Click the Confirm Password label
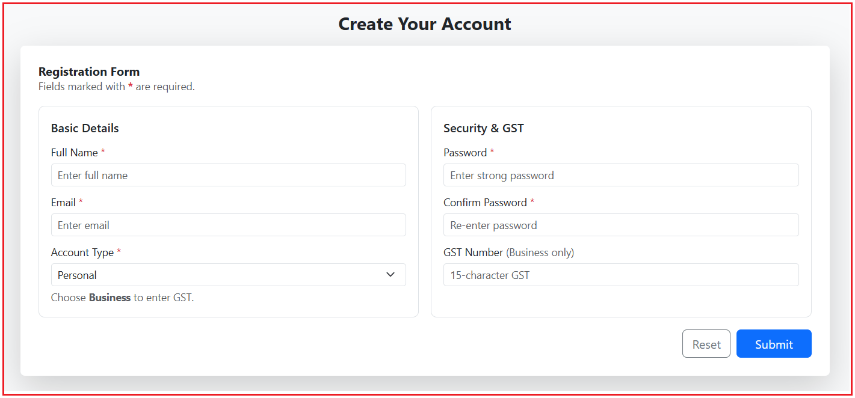 pos(485,202)
